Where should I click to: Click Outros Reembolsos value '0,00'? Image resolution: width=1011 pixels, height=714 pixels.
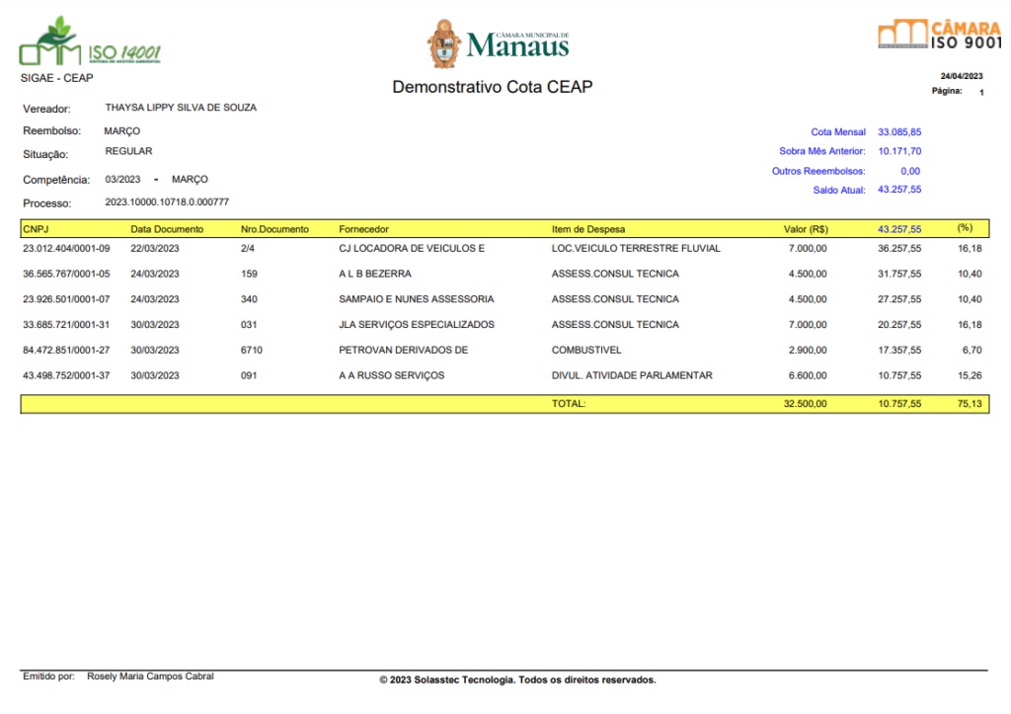tap(910, 171)
